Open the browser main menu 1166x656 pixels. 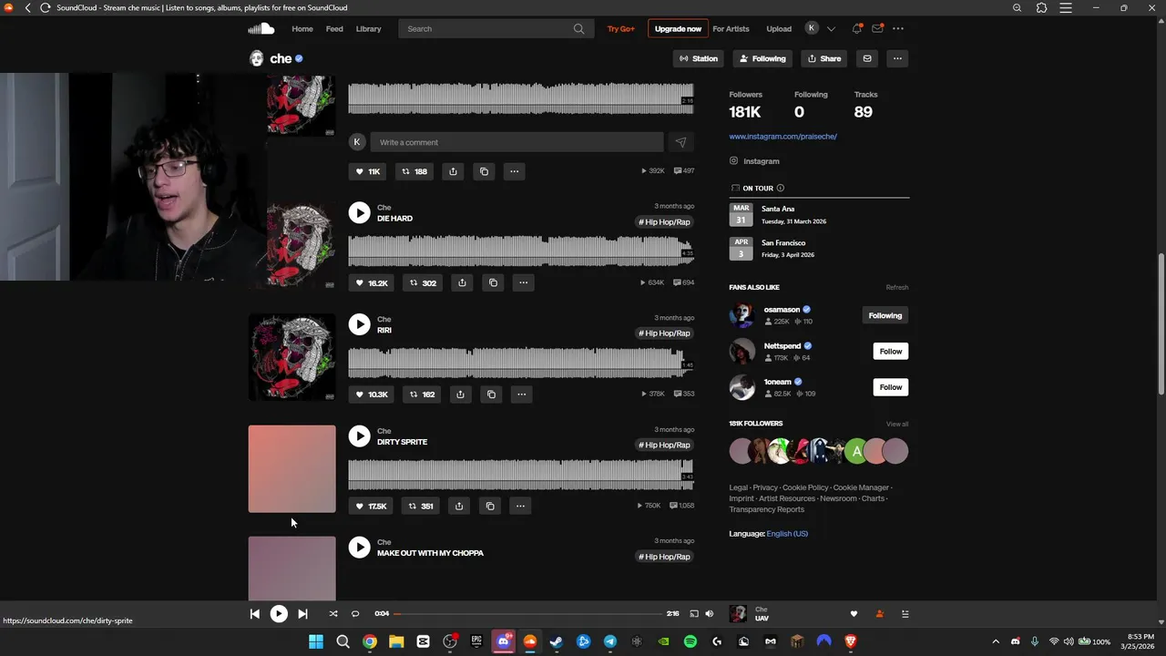pyautogui.click(x=1066, y=7)
